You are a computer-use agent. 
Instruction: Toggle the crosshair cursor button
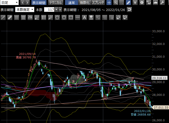(x=109, y=3)
